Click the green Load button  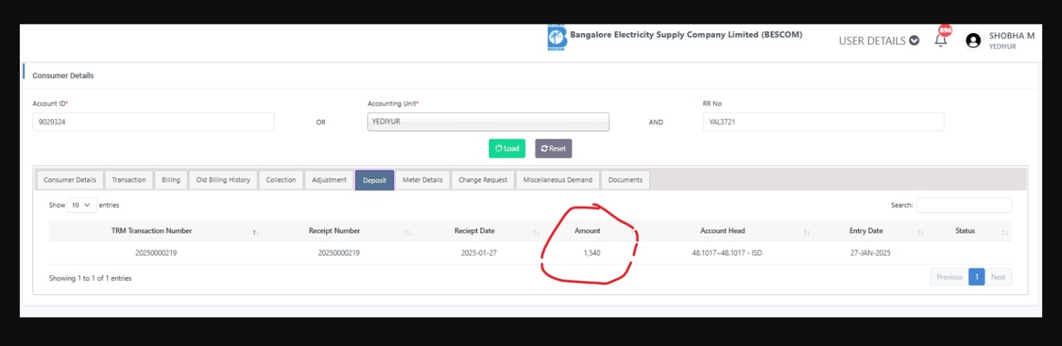point(507,148)
